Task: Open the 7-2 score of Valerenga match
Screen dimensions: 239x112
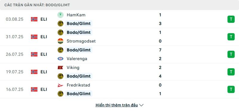Action: 160,55
